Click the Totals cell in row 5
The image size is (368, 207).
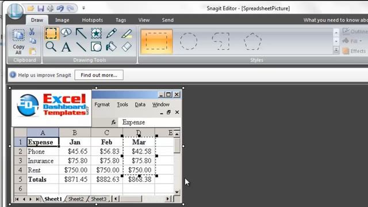coord(43,179)
